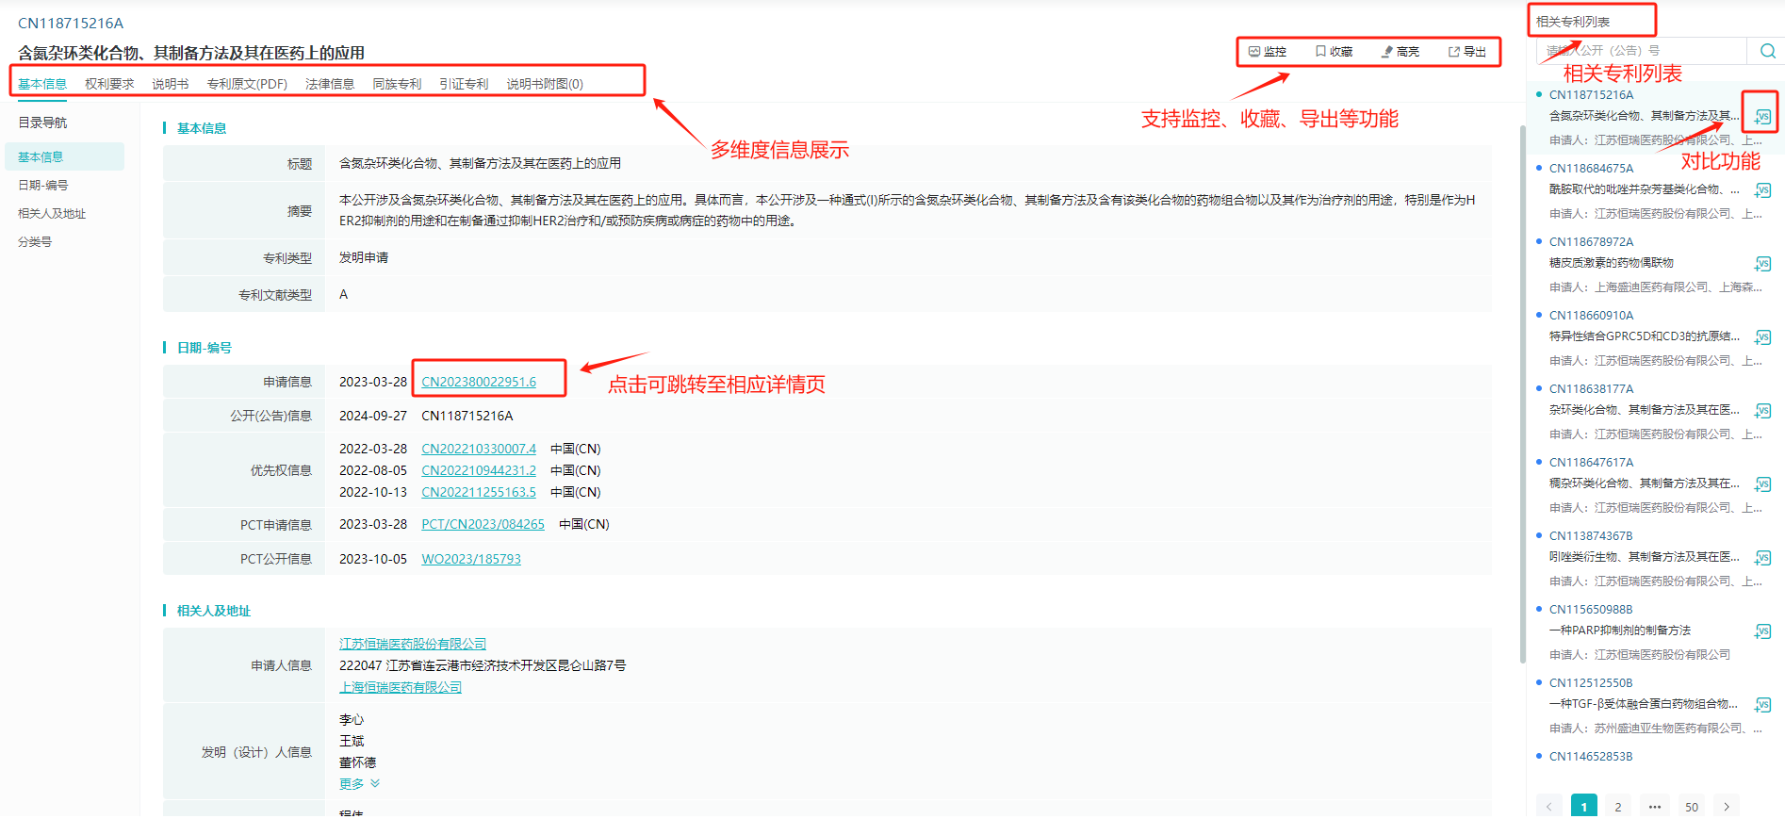Open the 说明书附图(0) tab

pos(545,84)
